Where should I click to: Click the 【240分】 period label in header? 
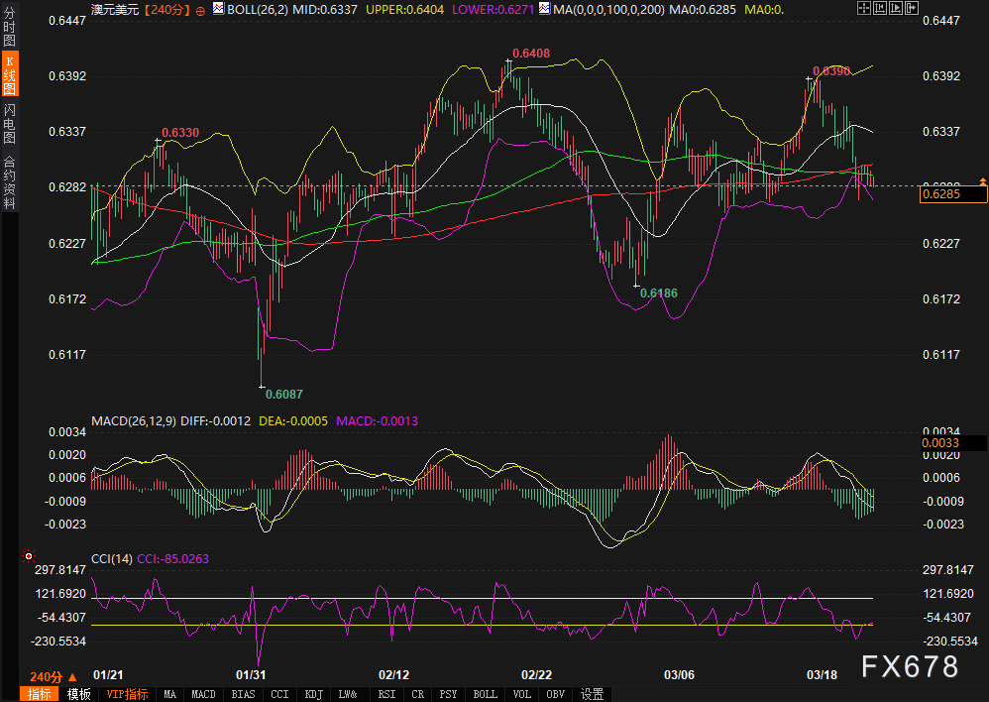166,10
